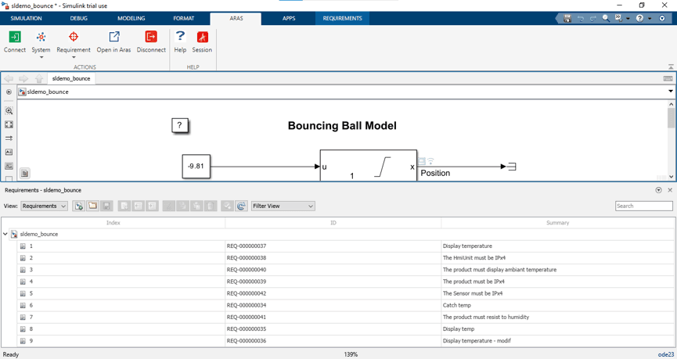Select the -9.81 constant block
The height and width of the screenshot is (359, 677).
(196, 166)
